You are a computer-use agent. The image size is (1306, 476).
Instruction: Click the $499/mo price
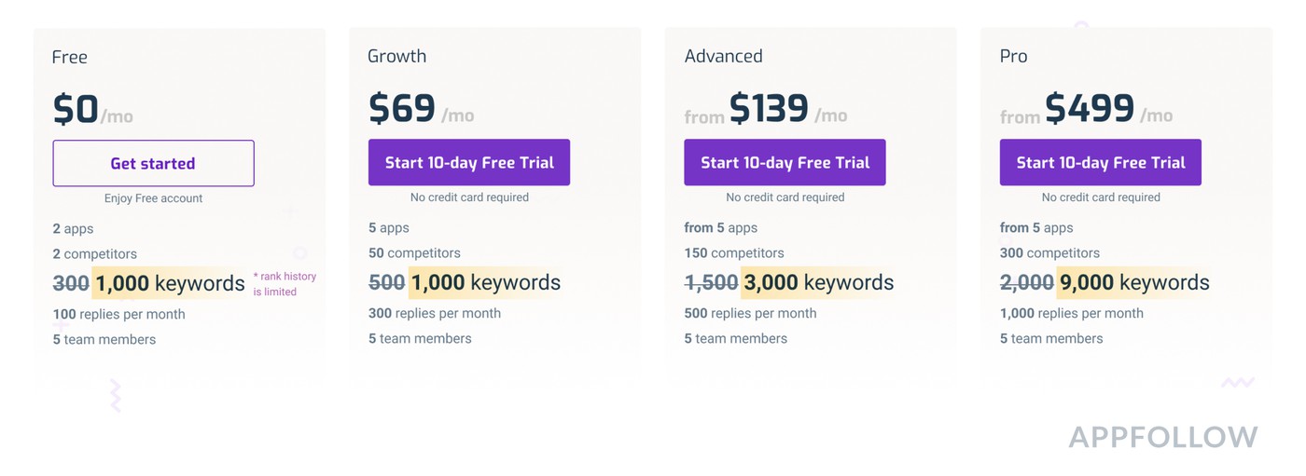(1090, 109)
